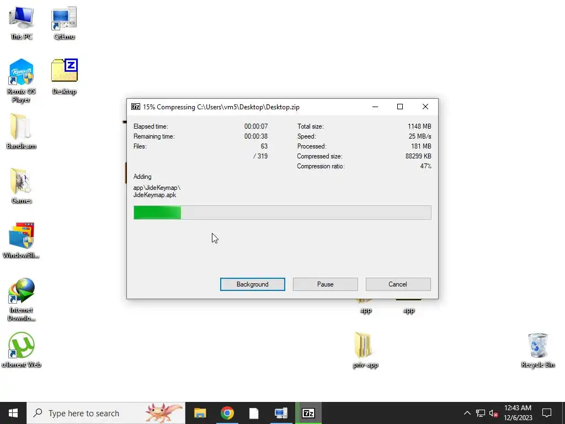Click the Files count value 63
The height and width of the screenshot is (424, 565).
pos(264,146)
